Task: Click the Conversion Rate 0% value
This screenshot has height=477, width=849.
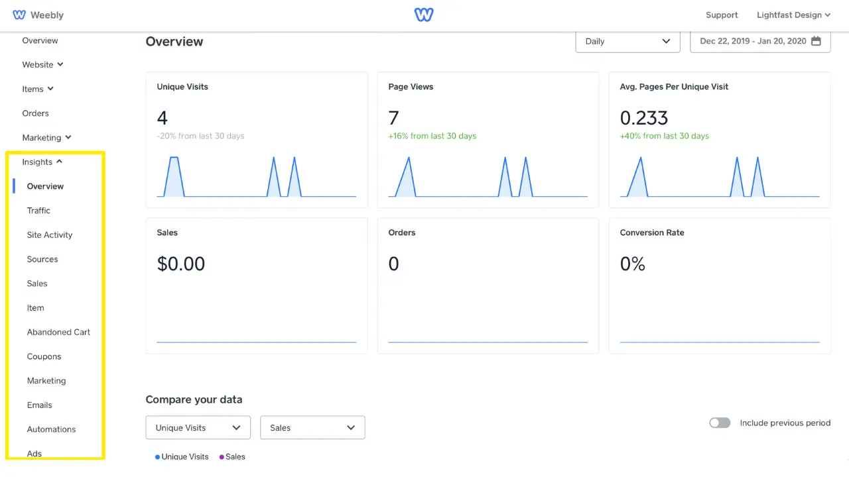Action: coord(633,264)
